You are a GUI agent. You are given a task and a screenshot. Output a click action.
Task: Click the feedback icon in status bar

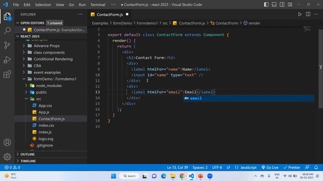tap(307, 167)
